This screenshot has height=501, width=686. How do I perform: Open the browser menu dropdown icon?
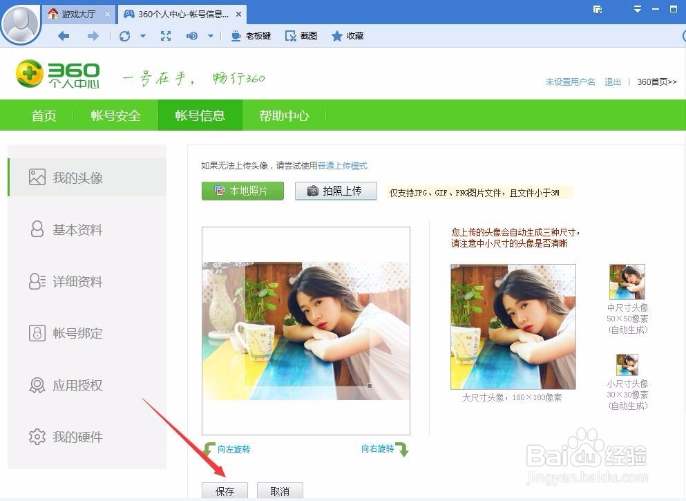638,9
